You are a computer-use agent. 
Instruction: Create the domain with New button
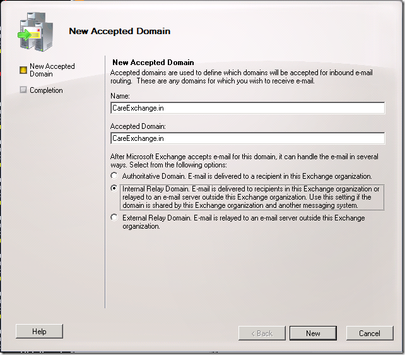313,334
